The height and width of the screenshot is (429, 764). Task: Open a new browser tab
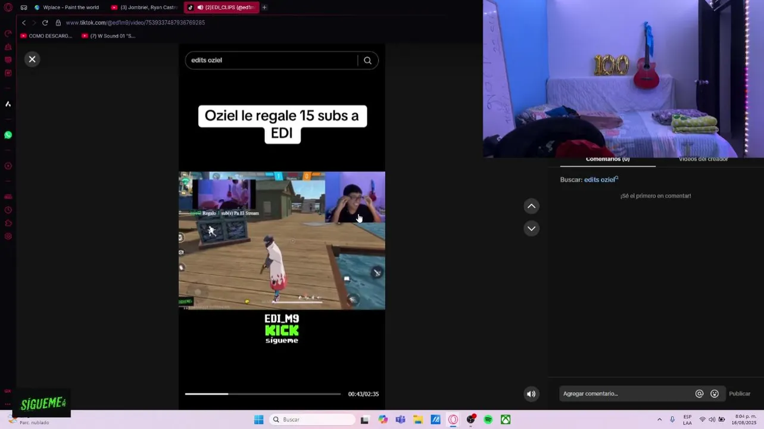point(264,7)
